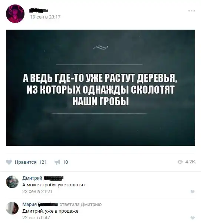This screenshot has width=201, height=223.
Task: Click the post author's round avatar
Action: [15, 14]
